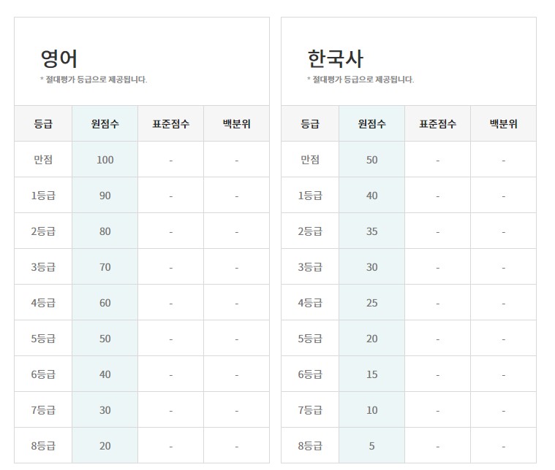
Task: Click 원점수 header in 한국사 table
Action: coord(372,123)
